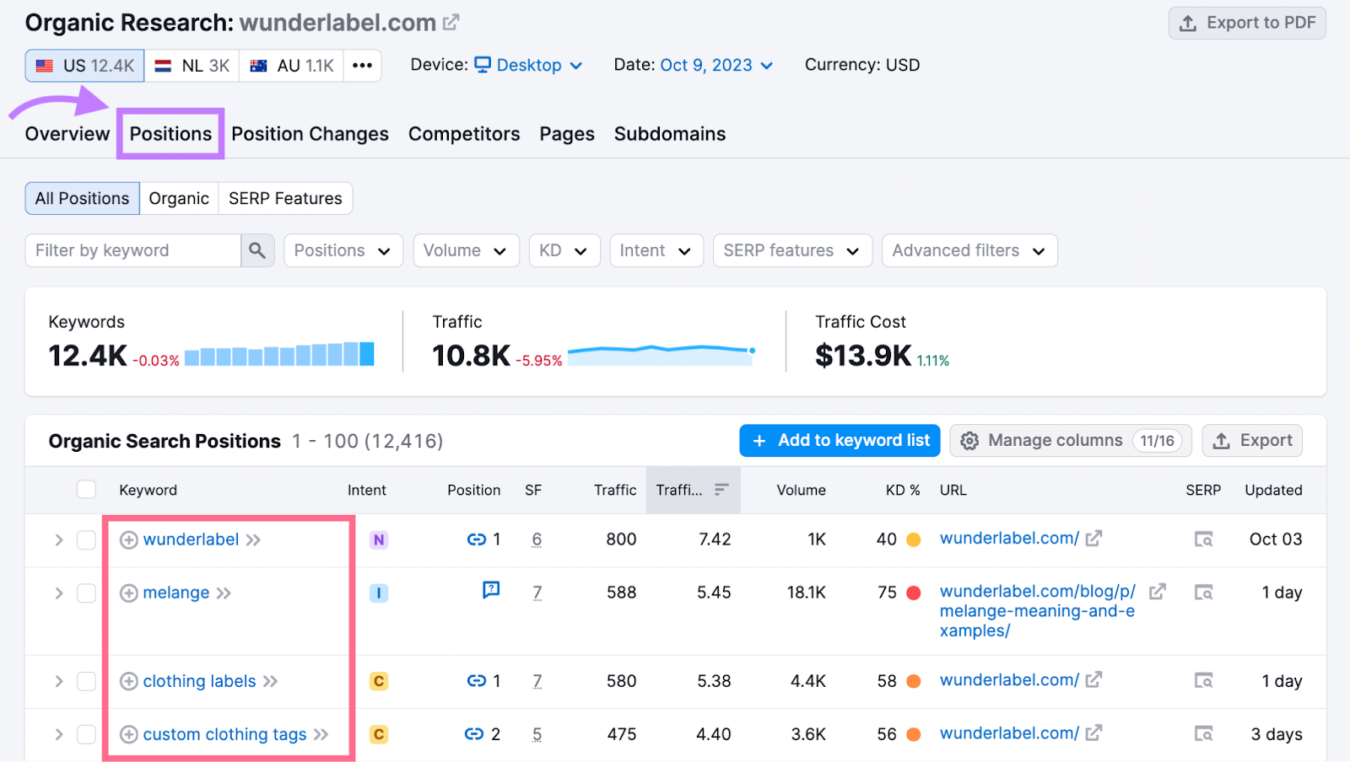Select the checkbox next to "melange"
Image resolution: width=1350 pixels, height=762 pixels.
pyautogui.click(x=86, y=593)
